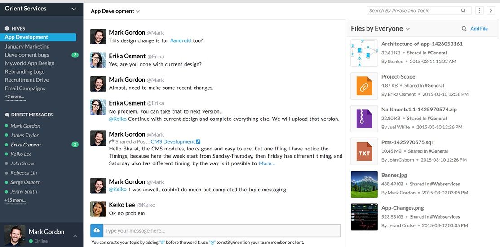This screenshot has height=247, width=500.
Task: Open the three-dot options menu
Action: [479, 10]
